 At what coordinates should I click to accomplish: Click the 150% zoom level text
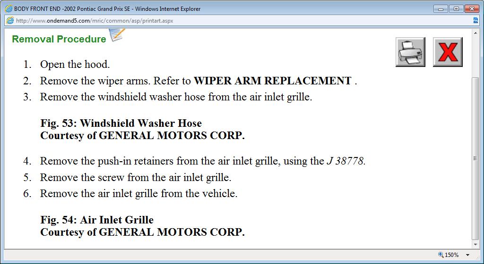click(x=452, y=255)
